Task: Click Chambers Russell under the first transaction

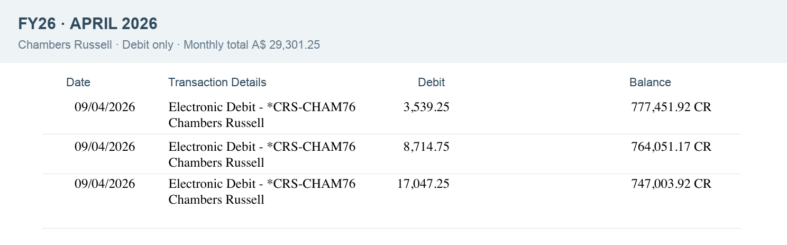Action: click(216, 123)
